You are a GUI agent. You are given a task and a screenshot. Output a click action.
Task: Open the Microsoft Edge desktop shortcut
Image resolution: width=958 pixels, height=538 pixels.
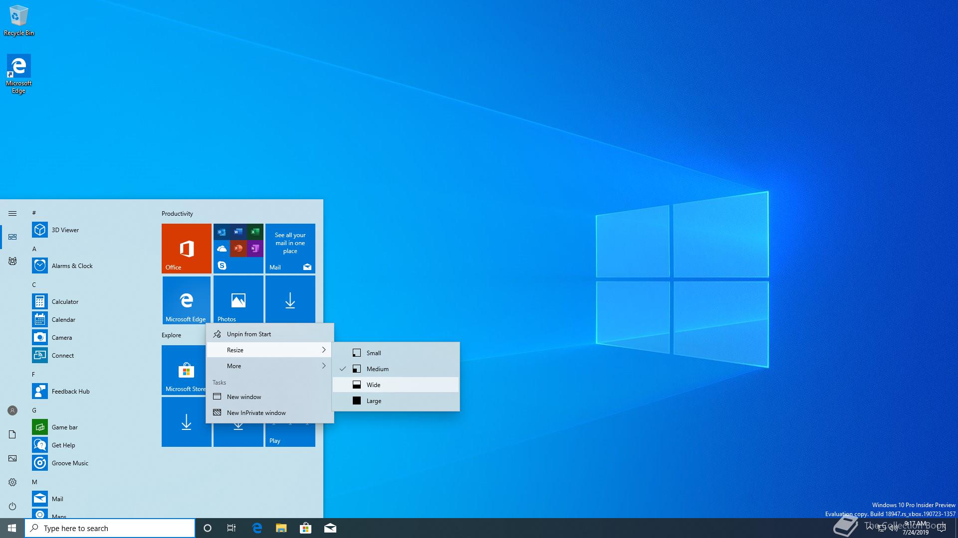click(18, 74)
